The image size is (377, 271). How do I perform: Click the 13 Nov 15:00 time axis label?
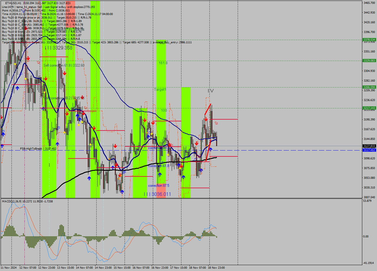[66, 268]
